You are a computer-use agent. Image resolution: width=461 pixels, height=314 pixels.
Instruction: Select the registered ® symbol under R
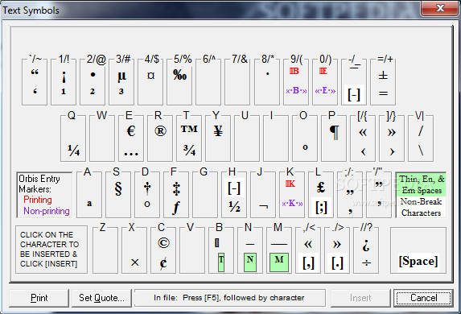[x=160, y=131]
